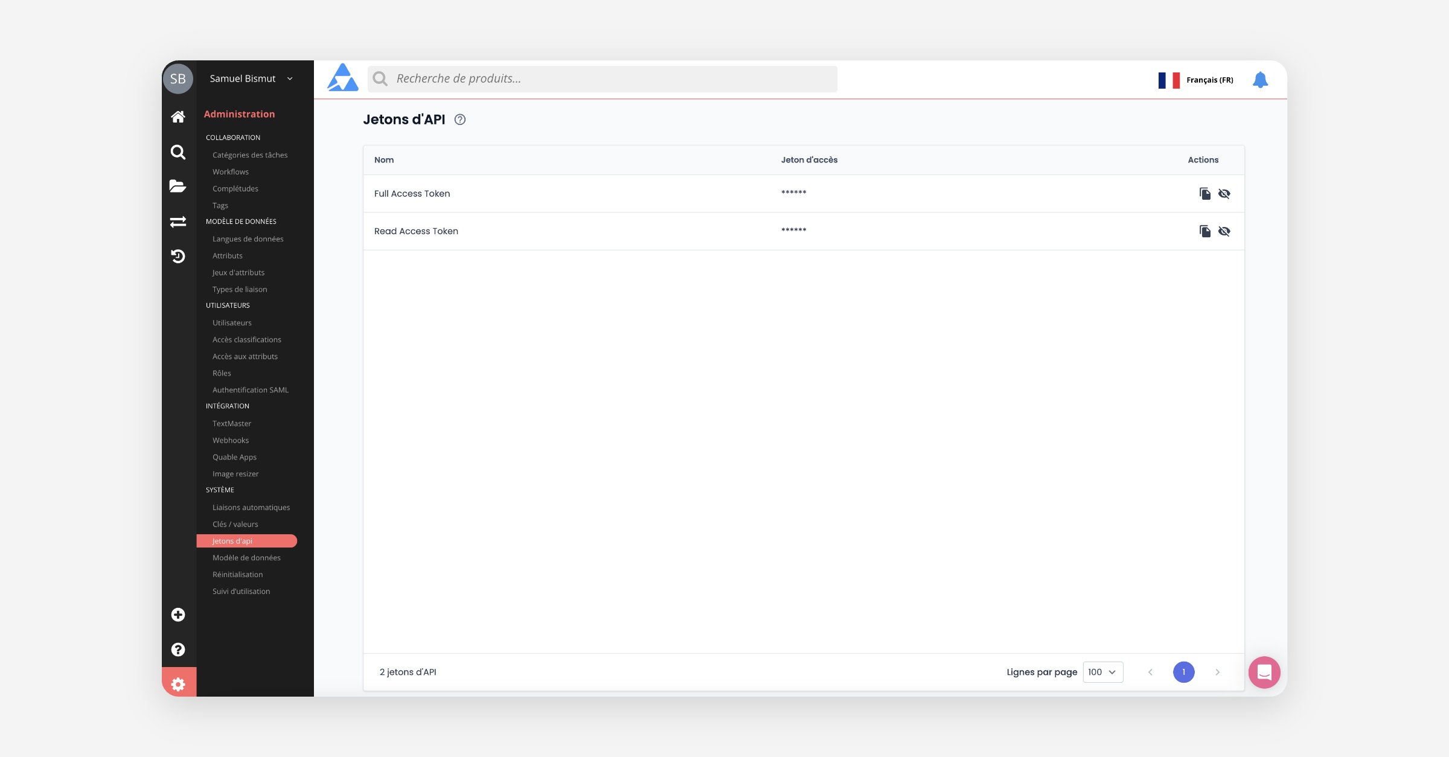
Task: Open the lines per page 100 dropdown
Action: click(1102, 672)
